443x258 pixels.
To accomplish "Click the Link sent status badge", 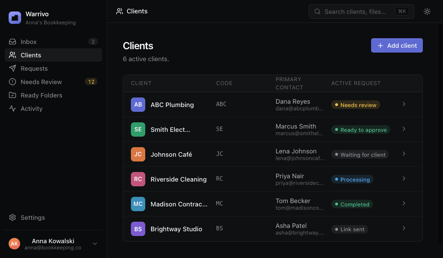I will click(350, 229).
